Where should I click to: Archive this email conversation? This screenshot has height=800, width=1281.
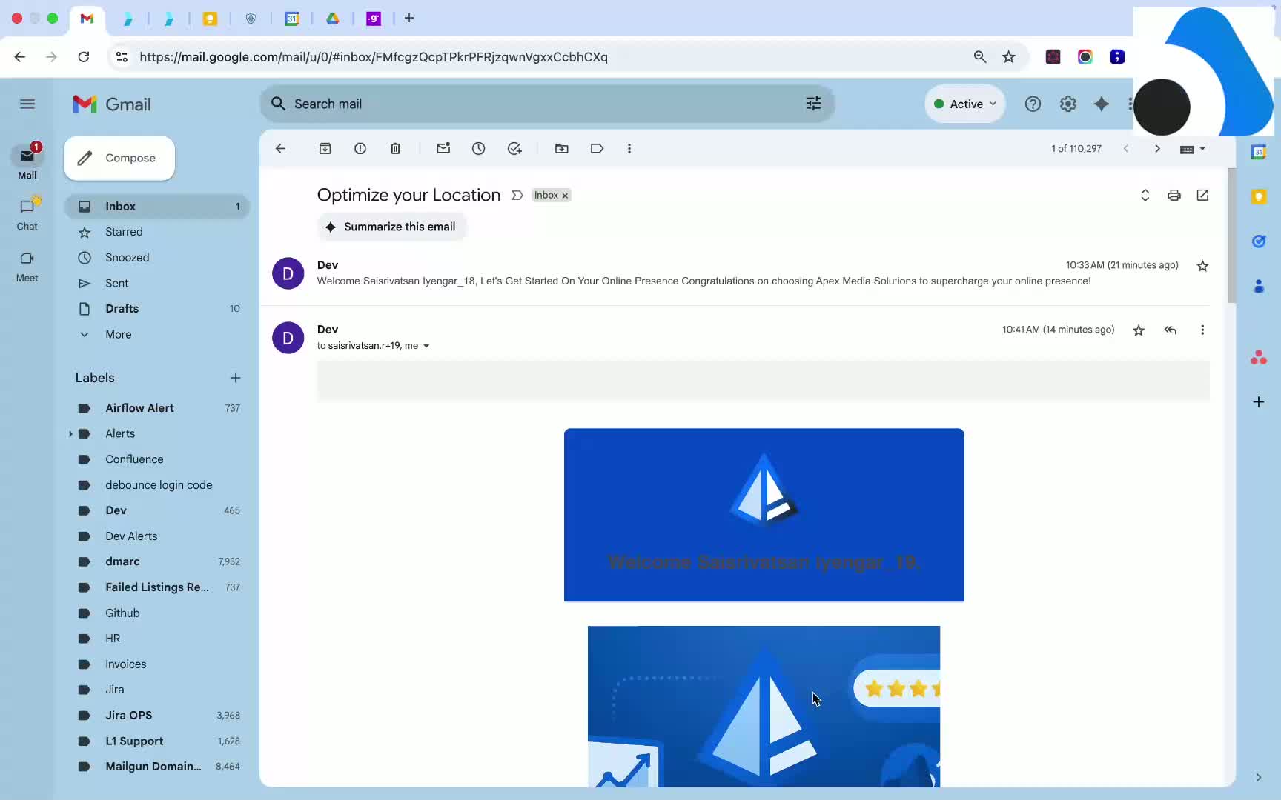pos(325,148)
